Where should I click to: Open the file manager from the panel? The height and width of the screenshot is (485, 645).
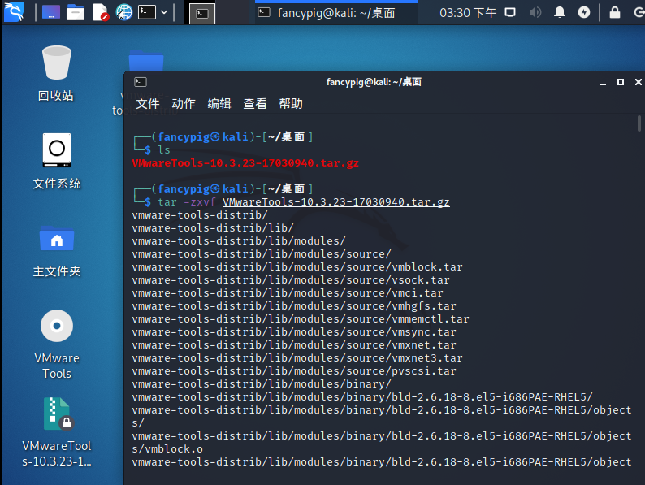point(76,12)
